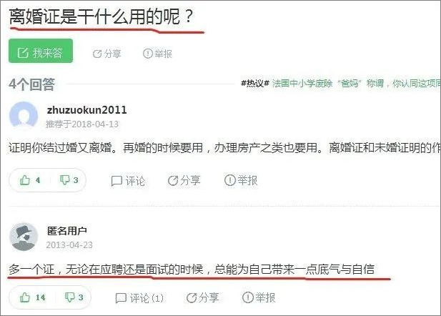Report the anonymous user's answer
441x316 pixels.
259,297
